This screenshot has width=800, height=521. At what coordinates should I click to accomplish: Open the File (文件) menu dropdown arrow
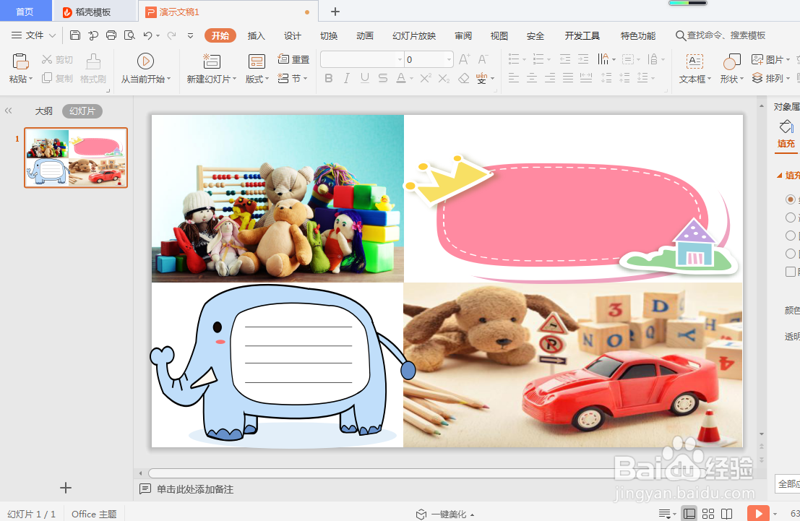click(x=52, y=35)
